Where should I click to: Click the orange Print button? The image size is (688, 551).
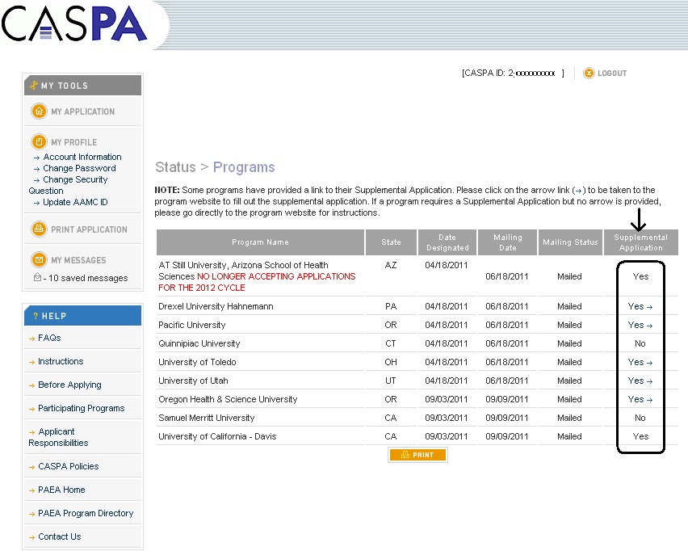tap(417, 455)
